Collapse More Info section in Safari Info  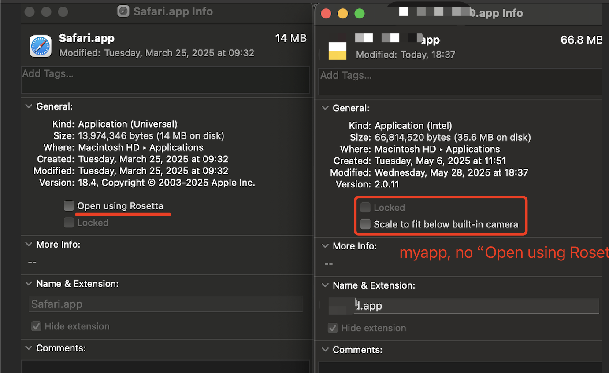tap(29, 244)
